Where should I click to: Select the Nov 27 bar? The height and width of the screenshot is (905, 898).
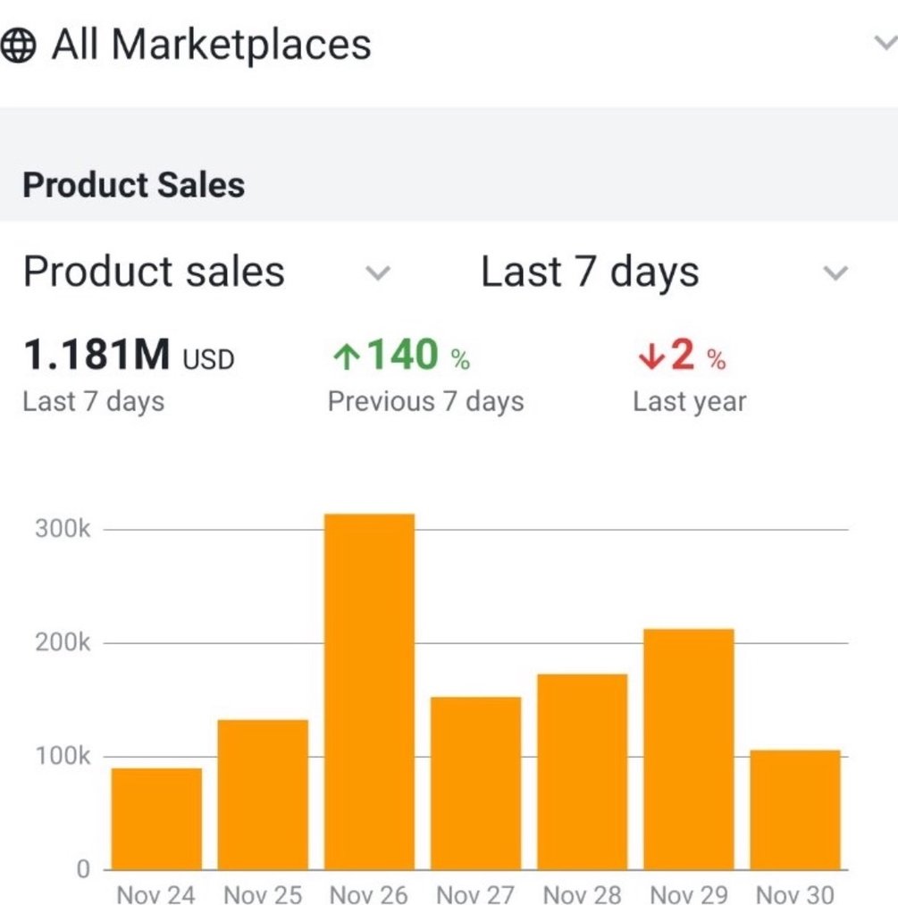(475, 783)
